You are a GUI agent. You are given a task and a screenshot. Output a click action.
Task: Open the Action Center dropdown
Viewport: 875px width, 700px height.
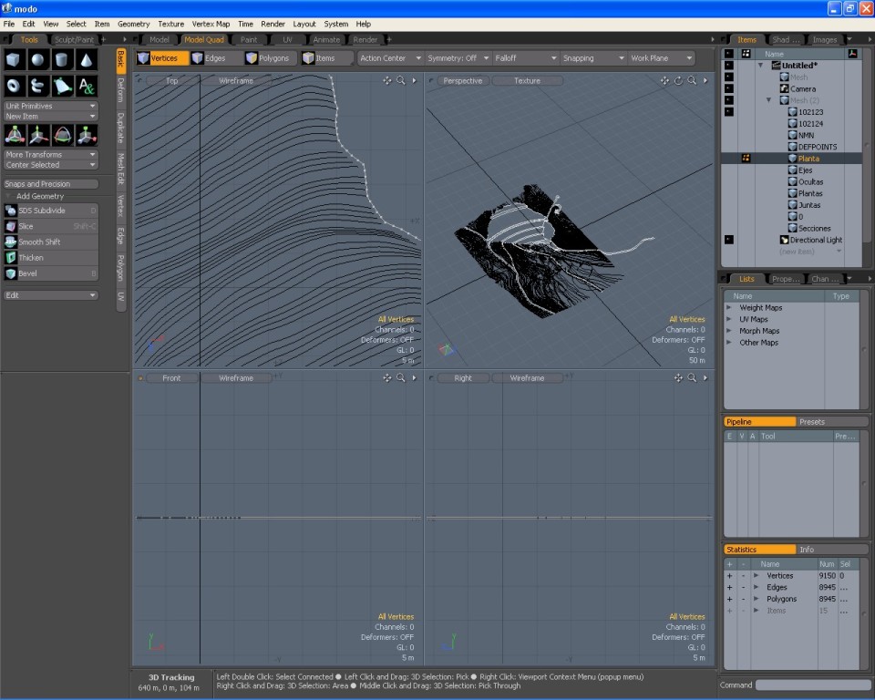[390, 58]
